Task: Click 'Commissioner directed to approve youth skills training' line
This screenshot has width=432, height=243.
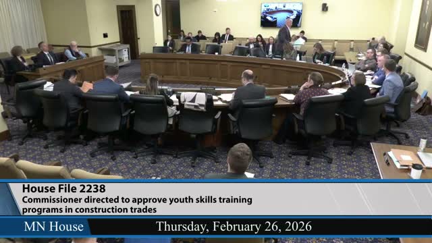Action: pyautogui.click(x=137, y=200)
